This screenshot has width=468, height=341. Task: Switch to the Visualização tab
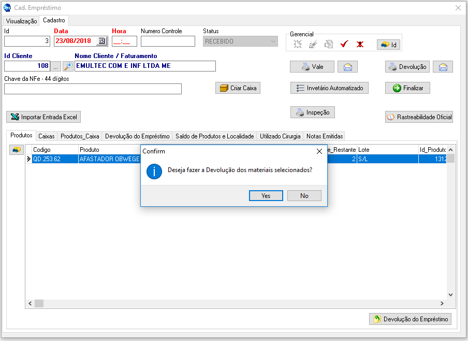point(21,21)
